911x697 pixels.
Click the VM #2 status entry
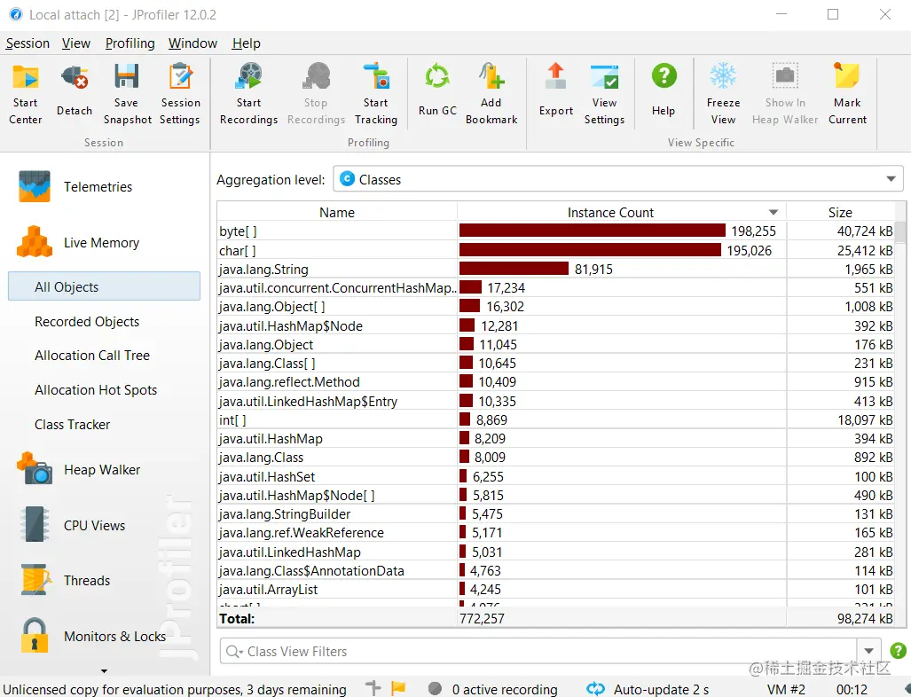[x=786, y=689]
